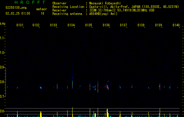Click the yellow intensity bar under 0139
184x117 pixels.
[160, 113]
